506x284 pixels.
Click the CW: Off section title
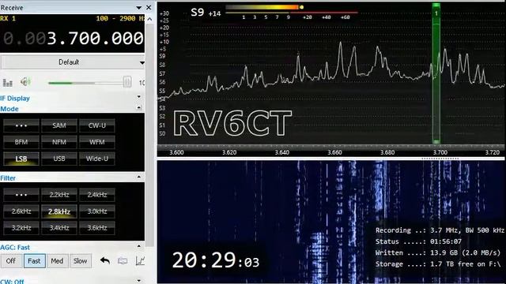tap(13, 281)
